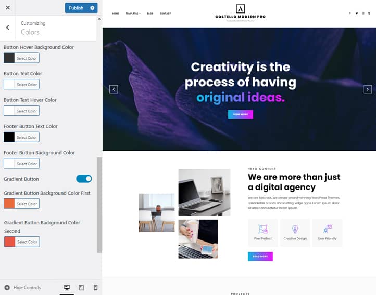Go to next slide arrow

(x=367, y=89)
